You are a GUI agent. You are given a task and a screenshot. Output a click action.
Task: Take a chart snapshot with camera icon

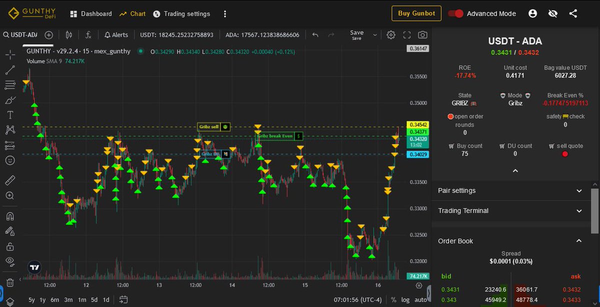(x=422, y=35)
